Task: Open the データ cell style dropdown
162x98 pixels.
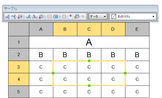Action: pyautogui.click(x=98, y=17)
